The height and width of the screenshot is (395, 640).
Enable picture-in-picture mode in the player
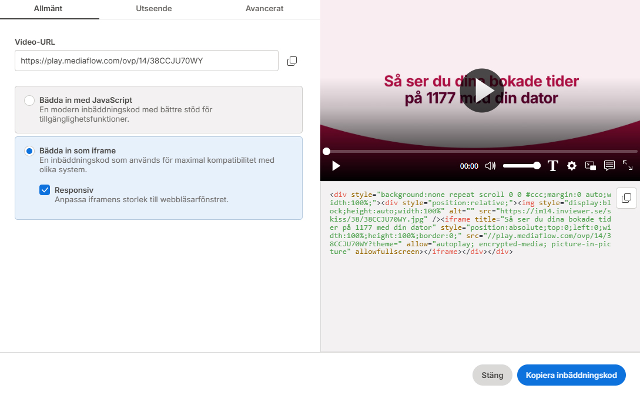coord(590,166)
